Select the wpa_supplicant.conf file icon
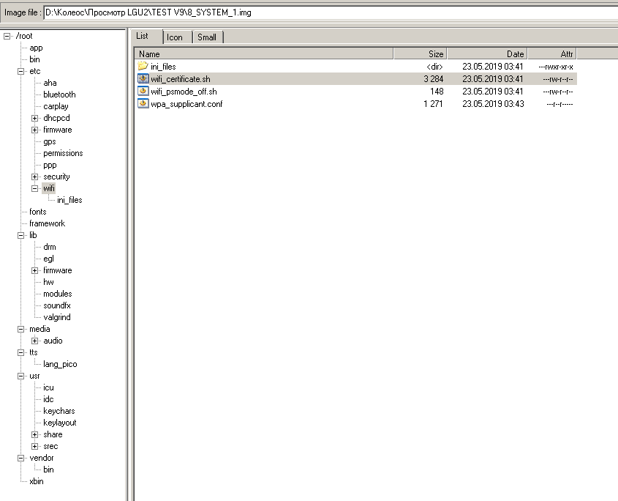Viewport: 618px width, 501px height. point(143,103)
